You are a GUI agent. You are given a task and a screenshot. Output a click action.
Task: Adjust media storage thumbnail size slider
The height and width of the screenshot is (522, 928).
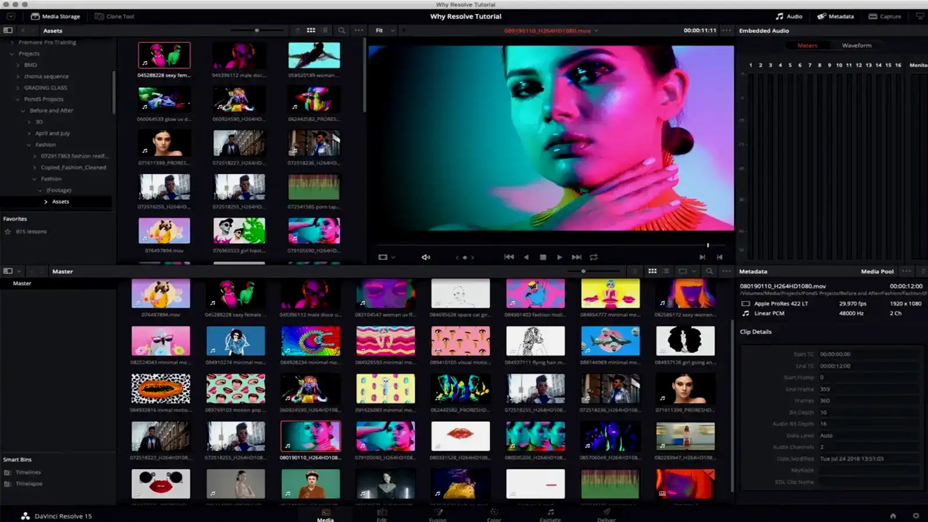[257, 30]
